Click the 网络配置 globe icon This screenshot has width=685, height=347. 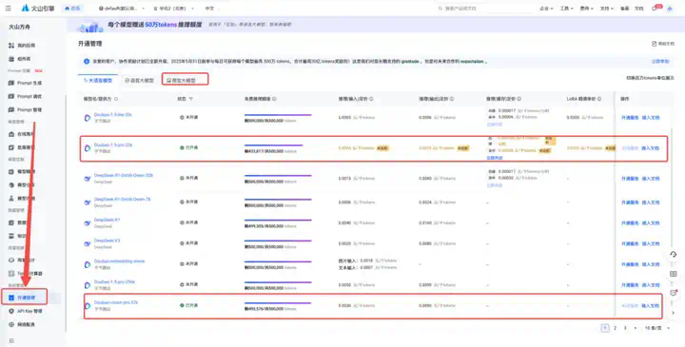pyautogui.click(x=11, y=325)
